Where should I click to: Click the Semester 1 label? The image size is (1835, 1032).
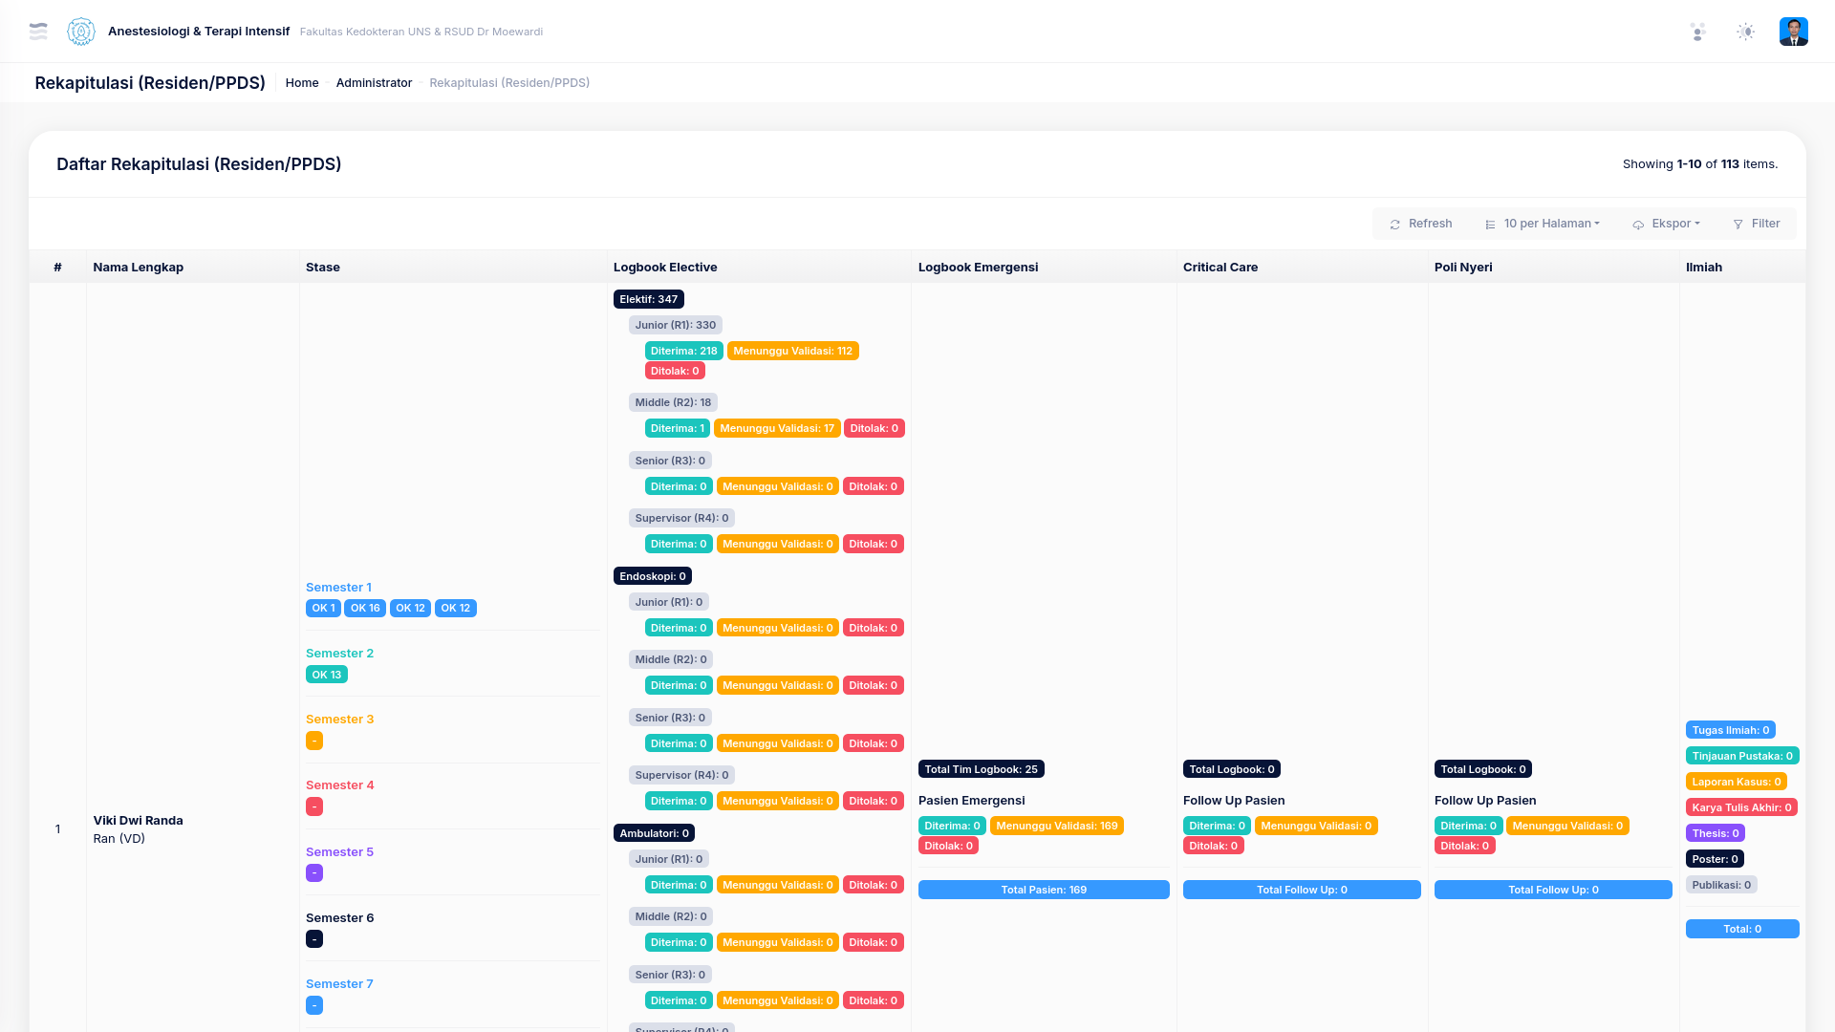(338, 588)
